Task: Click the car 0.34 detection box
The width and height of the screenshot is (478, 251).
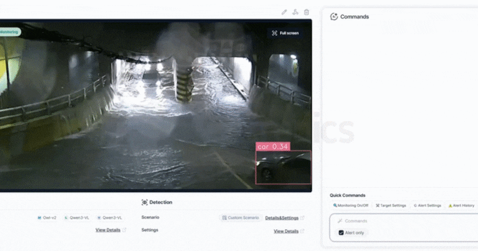Action: click(x=283, y=167)
